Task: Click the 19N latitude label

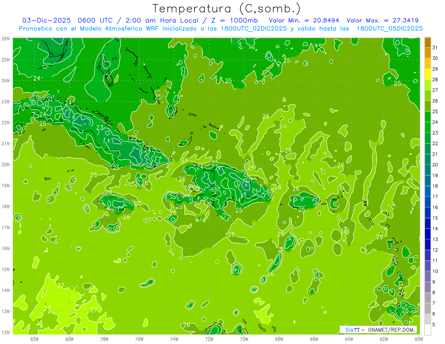Action: click(6, 185)
